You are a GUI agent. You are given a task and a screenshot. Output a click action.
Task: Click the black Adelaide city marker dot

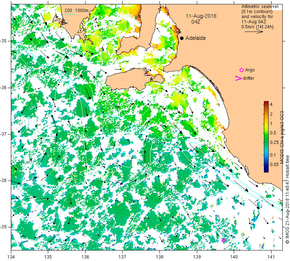click(182, 38)
